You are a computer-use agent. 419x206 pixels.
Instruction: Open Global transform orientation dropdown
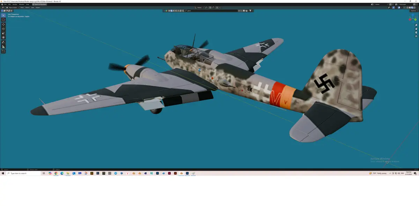pyautogui.click(x=199, y=7)
